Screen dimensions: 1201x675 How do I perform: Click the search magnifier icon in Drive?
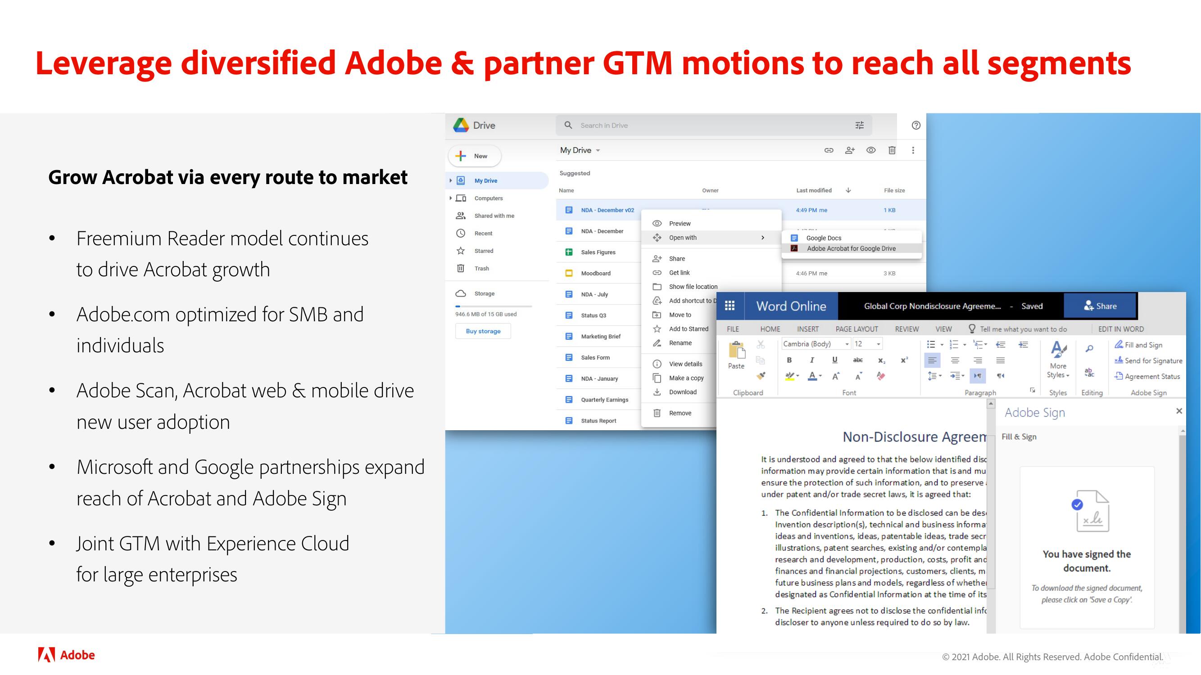(x=568, y=125)
